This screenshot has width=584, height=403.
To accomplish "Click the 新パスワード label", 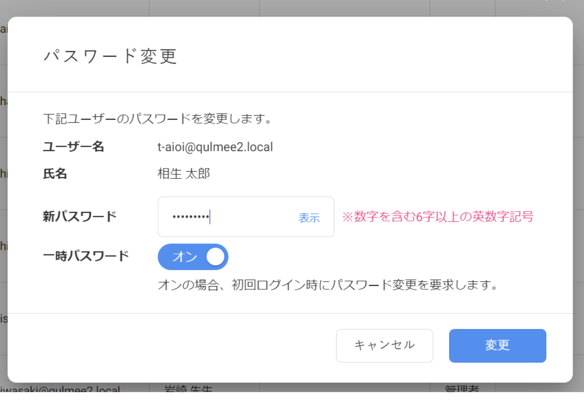I will (80, 216).
